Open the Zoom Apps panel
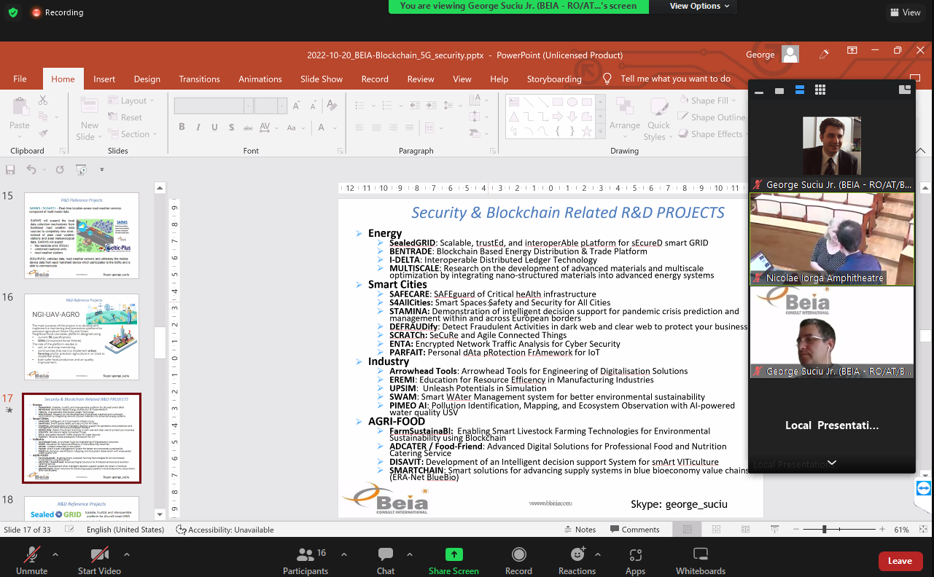This screenshot has height=577, width=934. [x=635, y=560]
